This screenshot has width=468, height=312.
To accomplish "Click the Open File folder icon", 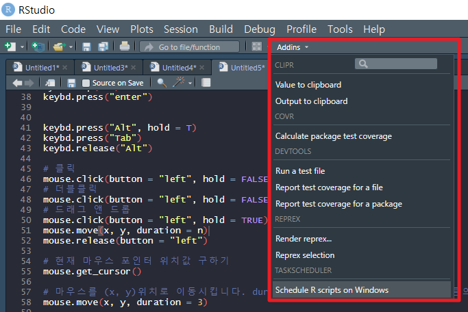I will pos(60,47).
